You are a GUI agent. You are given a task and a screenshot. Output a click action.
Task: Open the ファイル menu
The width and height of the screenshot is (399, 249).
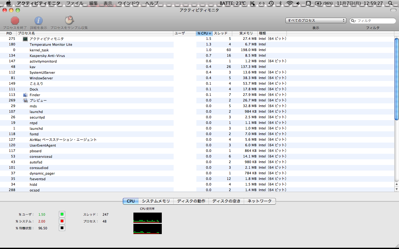click(75, 3)
